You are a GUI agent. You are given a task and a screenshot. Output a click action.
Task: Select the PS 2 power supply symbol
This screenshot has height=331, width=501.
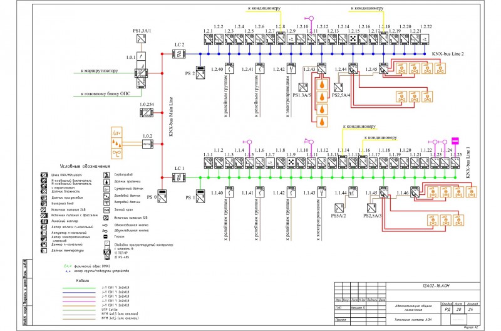[x=200, y=73]
